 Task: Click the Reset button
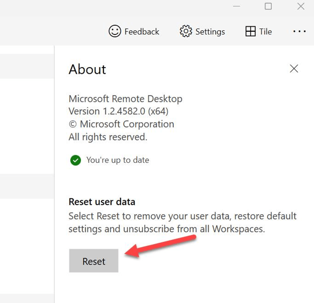[x=94, y=260]
